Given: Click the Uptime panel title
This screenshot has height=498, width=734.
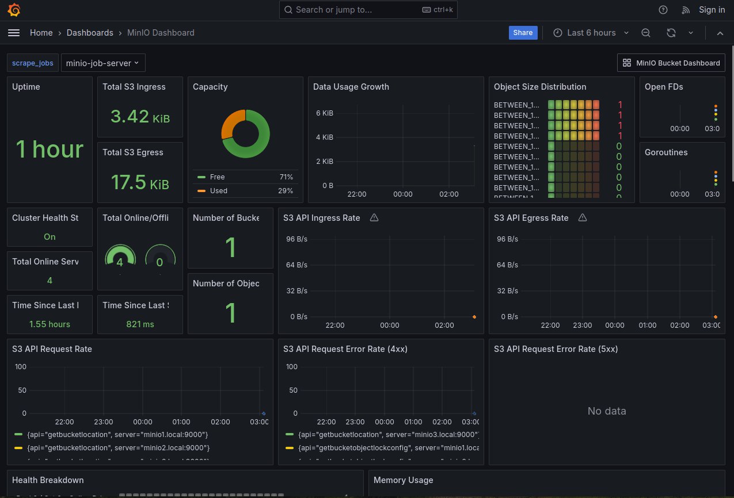Looking at the screenshot, I should [26, 87].
